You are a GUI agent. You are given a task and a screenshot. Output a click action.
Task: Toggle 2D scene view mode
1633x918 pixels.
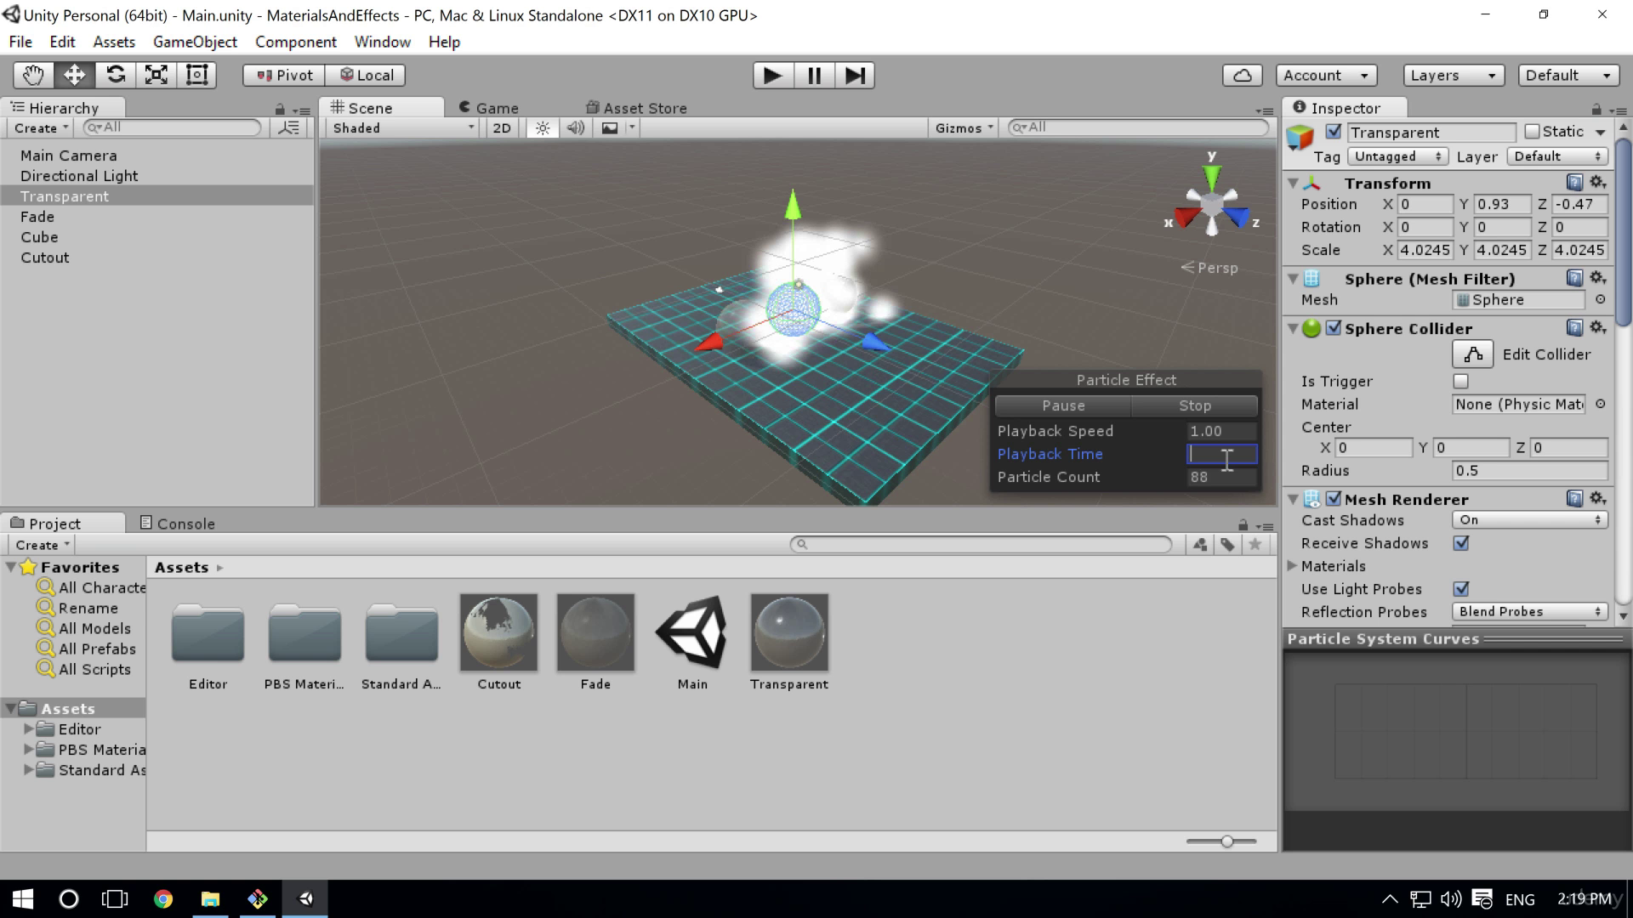(x=502, y=127)
